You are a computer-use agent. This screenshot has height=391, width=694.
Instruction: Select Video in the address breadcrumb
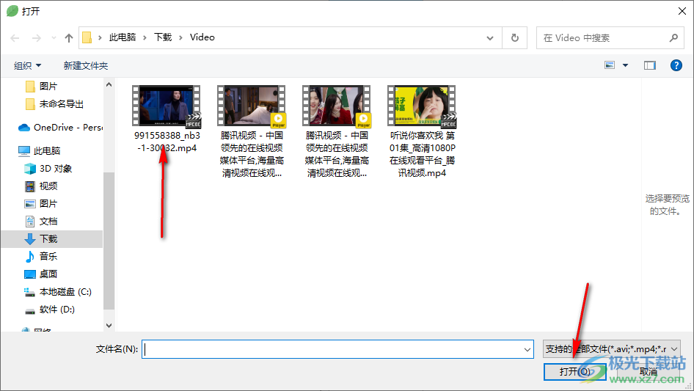[x=202, y=37]
